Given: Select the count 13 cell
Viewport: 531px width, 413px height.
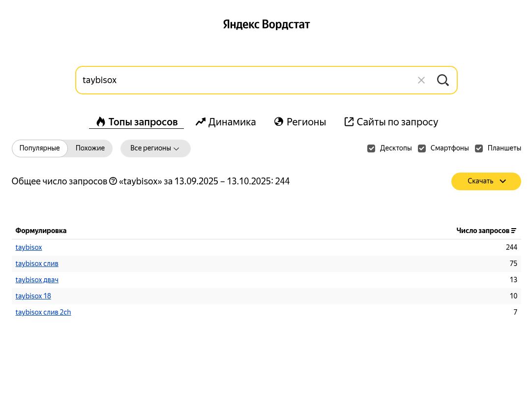Looking at the screenshot, I should (x=513, y=280).
